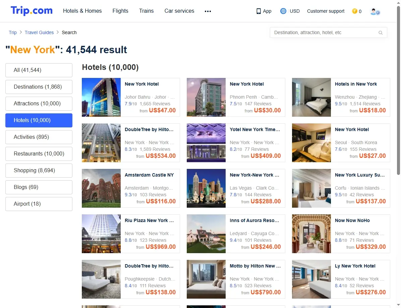The height and width of the screenshot is (308, 401).
Task: Select the Activities (895) filter
Action: click(x=39, y=137)
